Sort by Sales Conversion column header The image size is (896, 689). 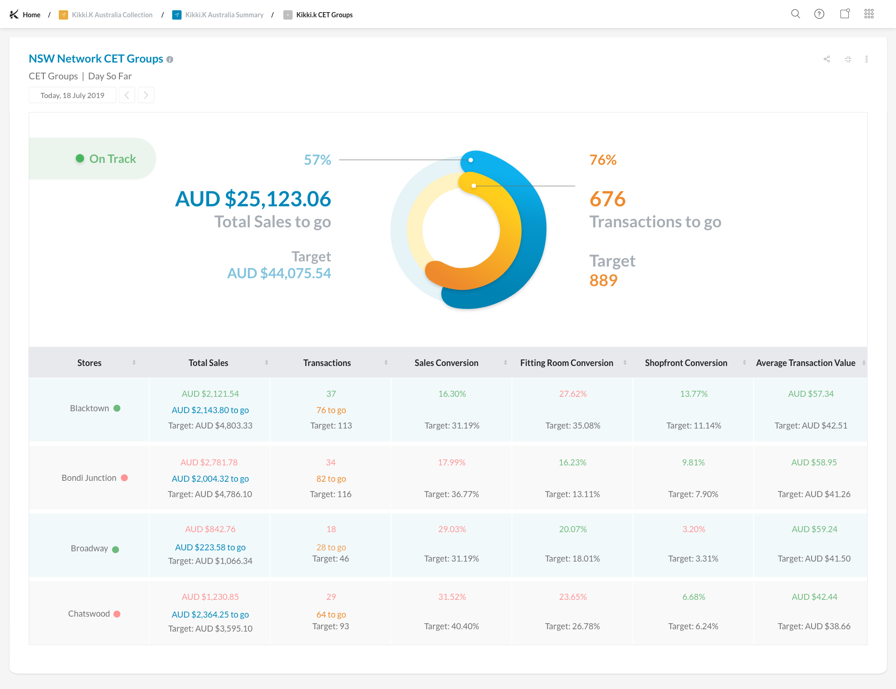pyautogui.click(x=446, y=363)
